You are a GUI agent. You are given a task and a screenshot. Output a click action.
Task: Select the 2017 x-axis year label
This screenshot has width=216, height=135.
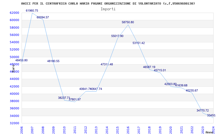(139, 130)
